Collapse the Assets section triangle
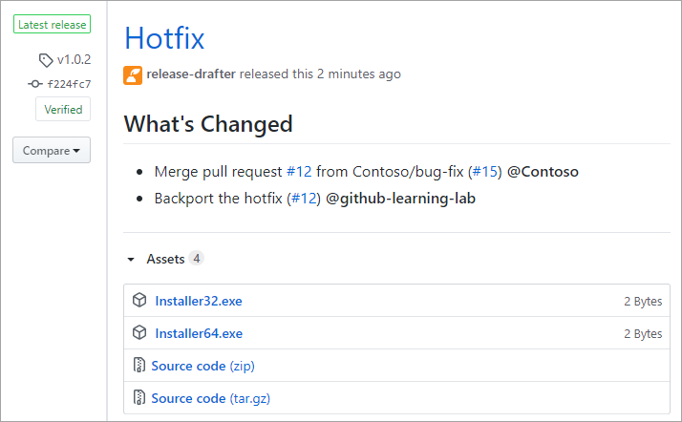This screenshot has height=422, width=682. pos(131,260)
